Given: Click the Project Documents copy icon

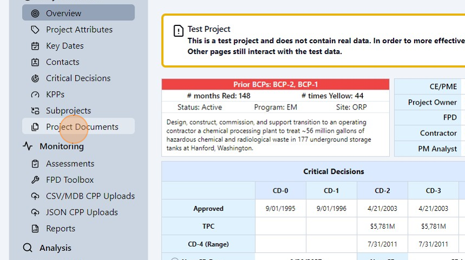Looking at the screenshot, I should 35,127.
